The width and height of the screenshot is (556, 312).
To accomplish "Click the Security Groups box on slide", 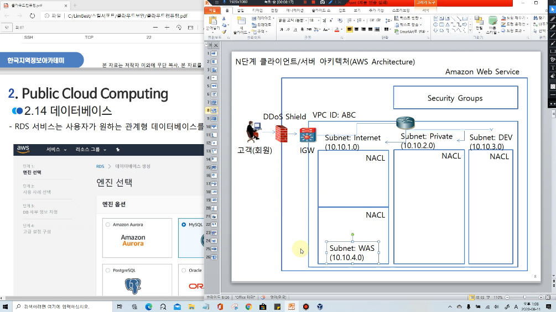I will tap(455, 98).
